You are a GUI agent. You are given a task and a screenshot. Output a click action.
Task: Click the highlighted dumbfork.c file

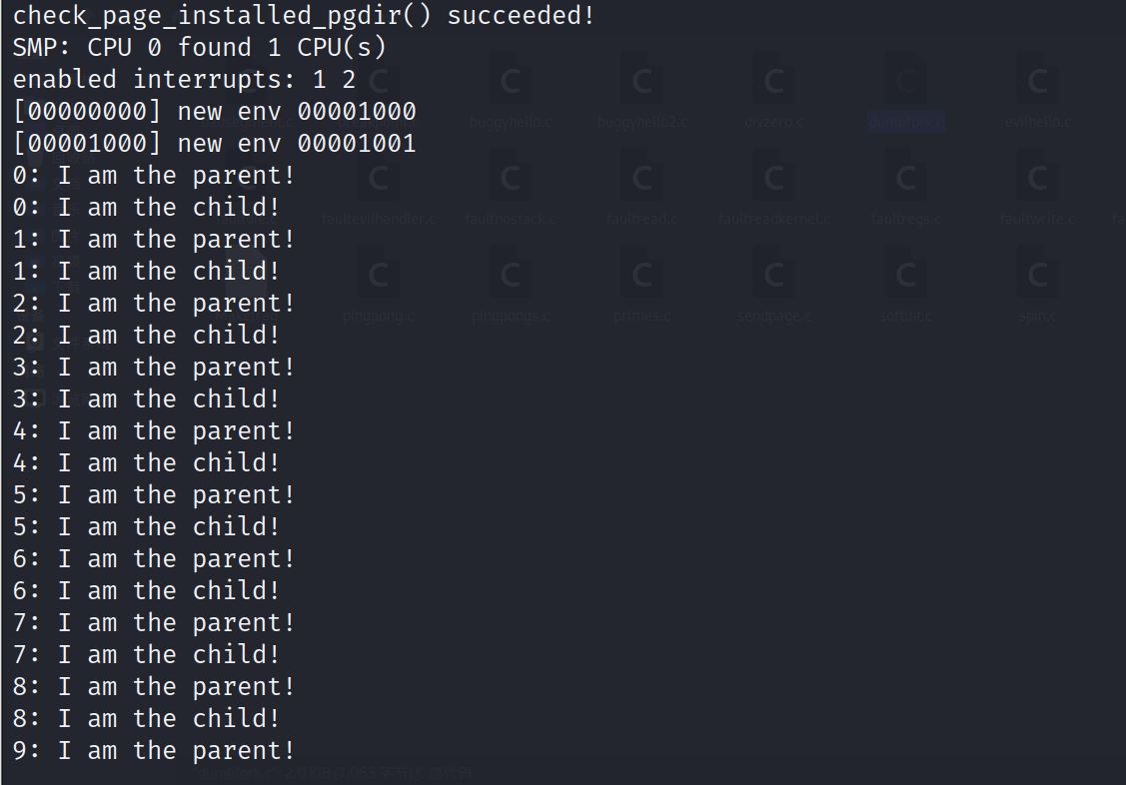905,84
